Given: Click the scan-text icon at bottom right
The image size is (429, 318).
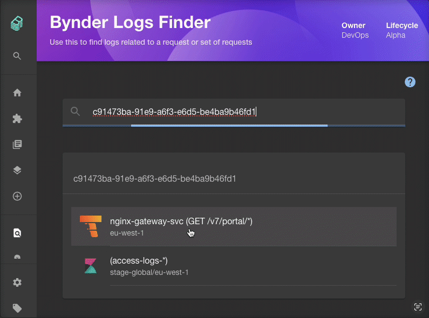Looking at the screenshot, I should pos(417,307).
